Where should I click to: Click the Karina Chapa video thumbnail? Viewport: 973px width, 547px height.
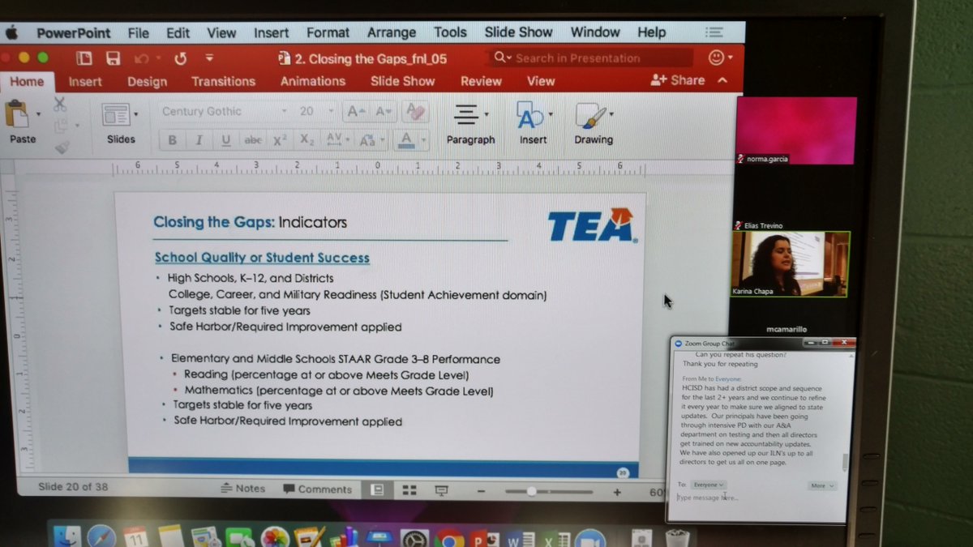(x=790, y=264)
